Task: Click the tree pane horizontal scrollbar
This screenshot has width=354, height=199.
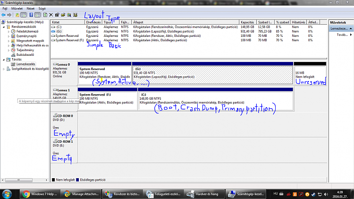Action: tap(25, 180)
